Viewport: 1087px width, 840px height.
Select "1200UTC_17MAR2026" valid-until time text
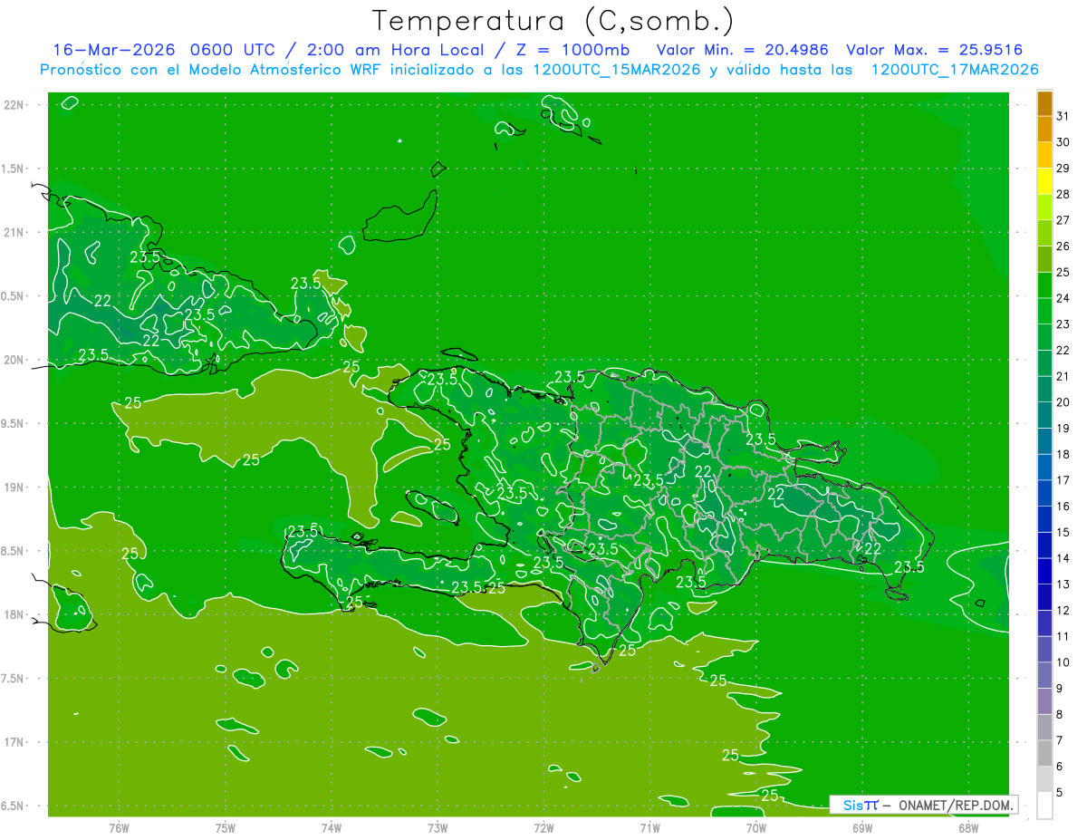click(954, 70)
